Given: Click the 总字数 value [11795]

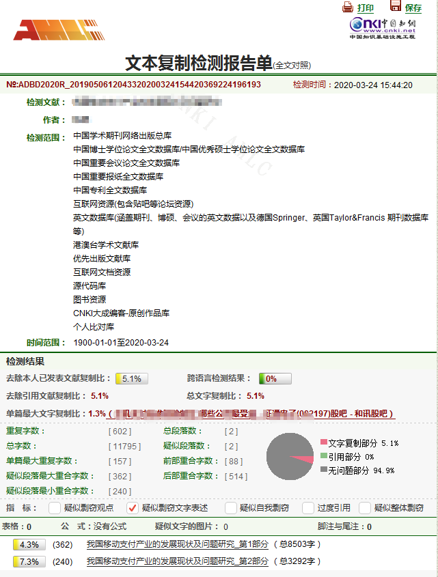Looking at the screenshot, I should (x=124, y=447).
